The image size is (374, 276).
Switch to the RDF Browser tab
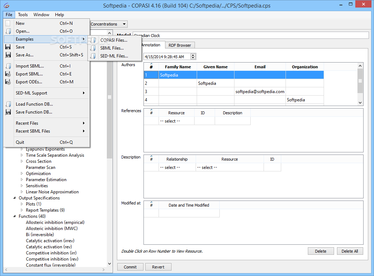click(x=180, y=45)
